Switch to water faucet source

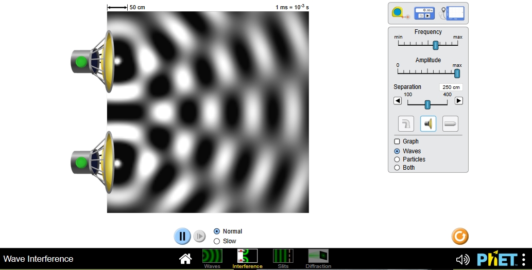[406, 123]
